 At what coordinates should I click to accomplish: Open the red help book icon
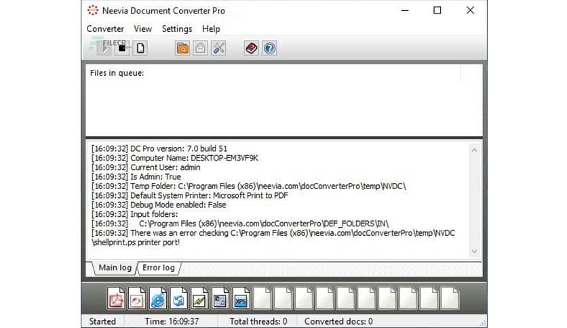252,48
